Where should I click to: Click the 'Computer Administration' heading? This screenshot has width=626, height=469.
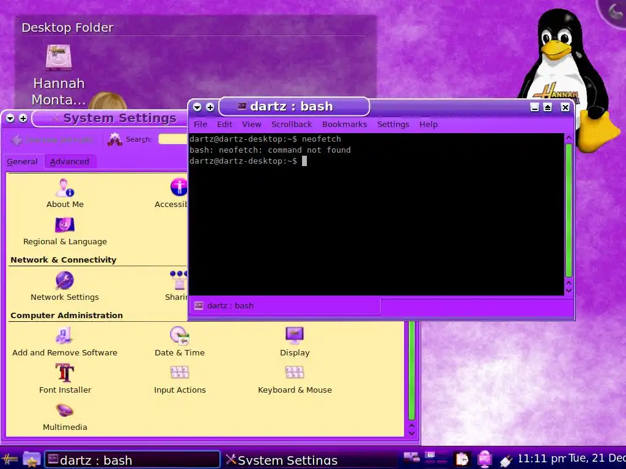point(66,316)
